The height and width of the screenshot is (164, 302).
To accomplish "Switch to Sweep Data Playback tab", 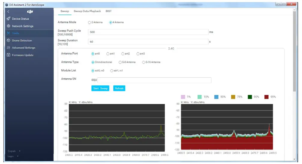I will tap(87, 11).
